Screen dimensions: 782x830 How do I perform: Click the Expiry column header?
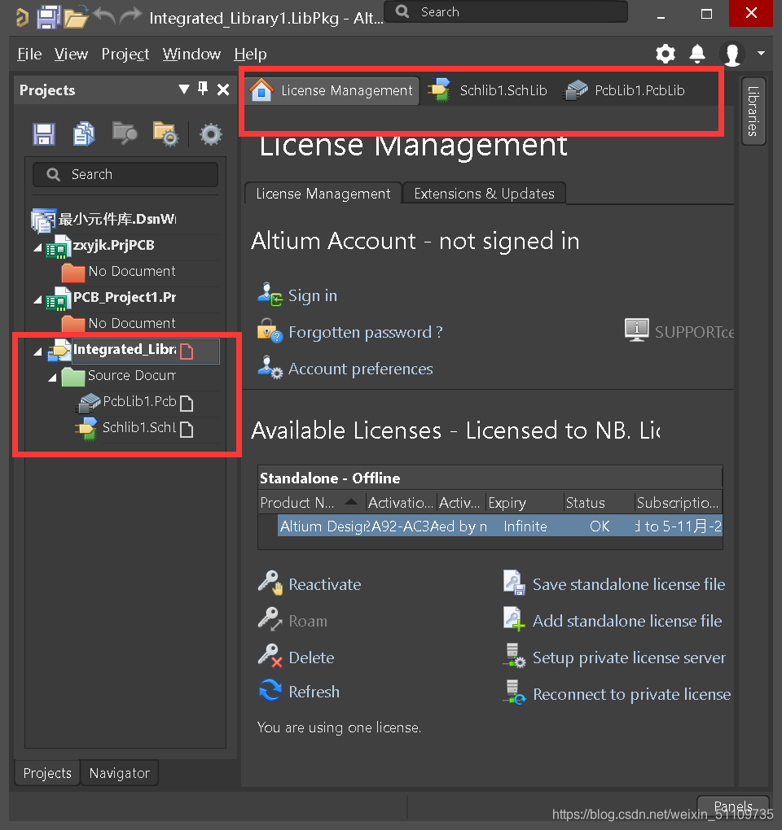[525, 502]
